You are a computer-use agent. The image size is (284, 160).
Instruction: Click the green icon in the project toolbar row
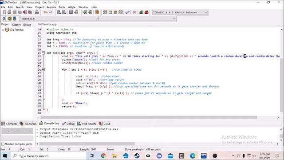[9, 19]
